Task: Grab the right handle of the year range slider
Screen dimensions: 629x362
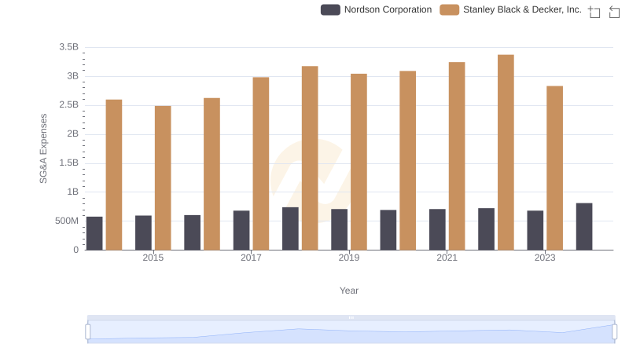Action: click(x=614, y=331)
